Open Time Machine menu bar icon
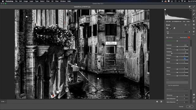Viewport: 196px width, 110px height. (x=175, y=1)
